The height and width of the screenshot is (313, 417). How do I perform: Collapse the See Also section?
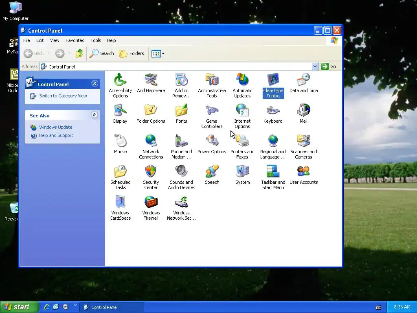[94, 115]
